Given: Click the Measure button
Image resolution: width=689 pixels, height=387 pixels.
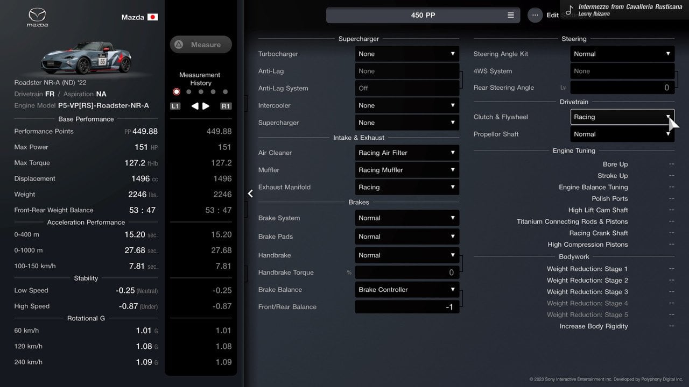Looking at the screenshot, I should point(201,45).
